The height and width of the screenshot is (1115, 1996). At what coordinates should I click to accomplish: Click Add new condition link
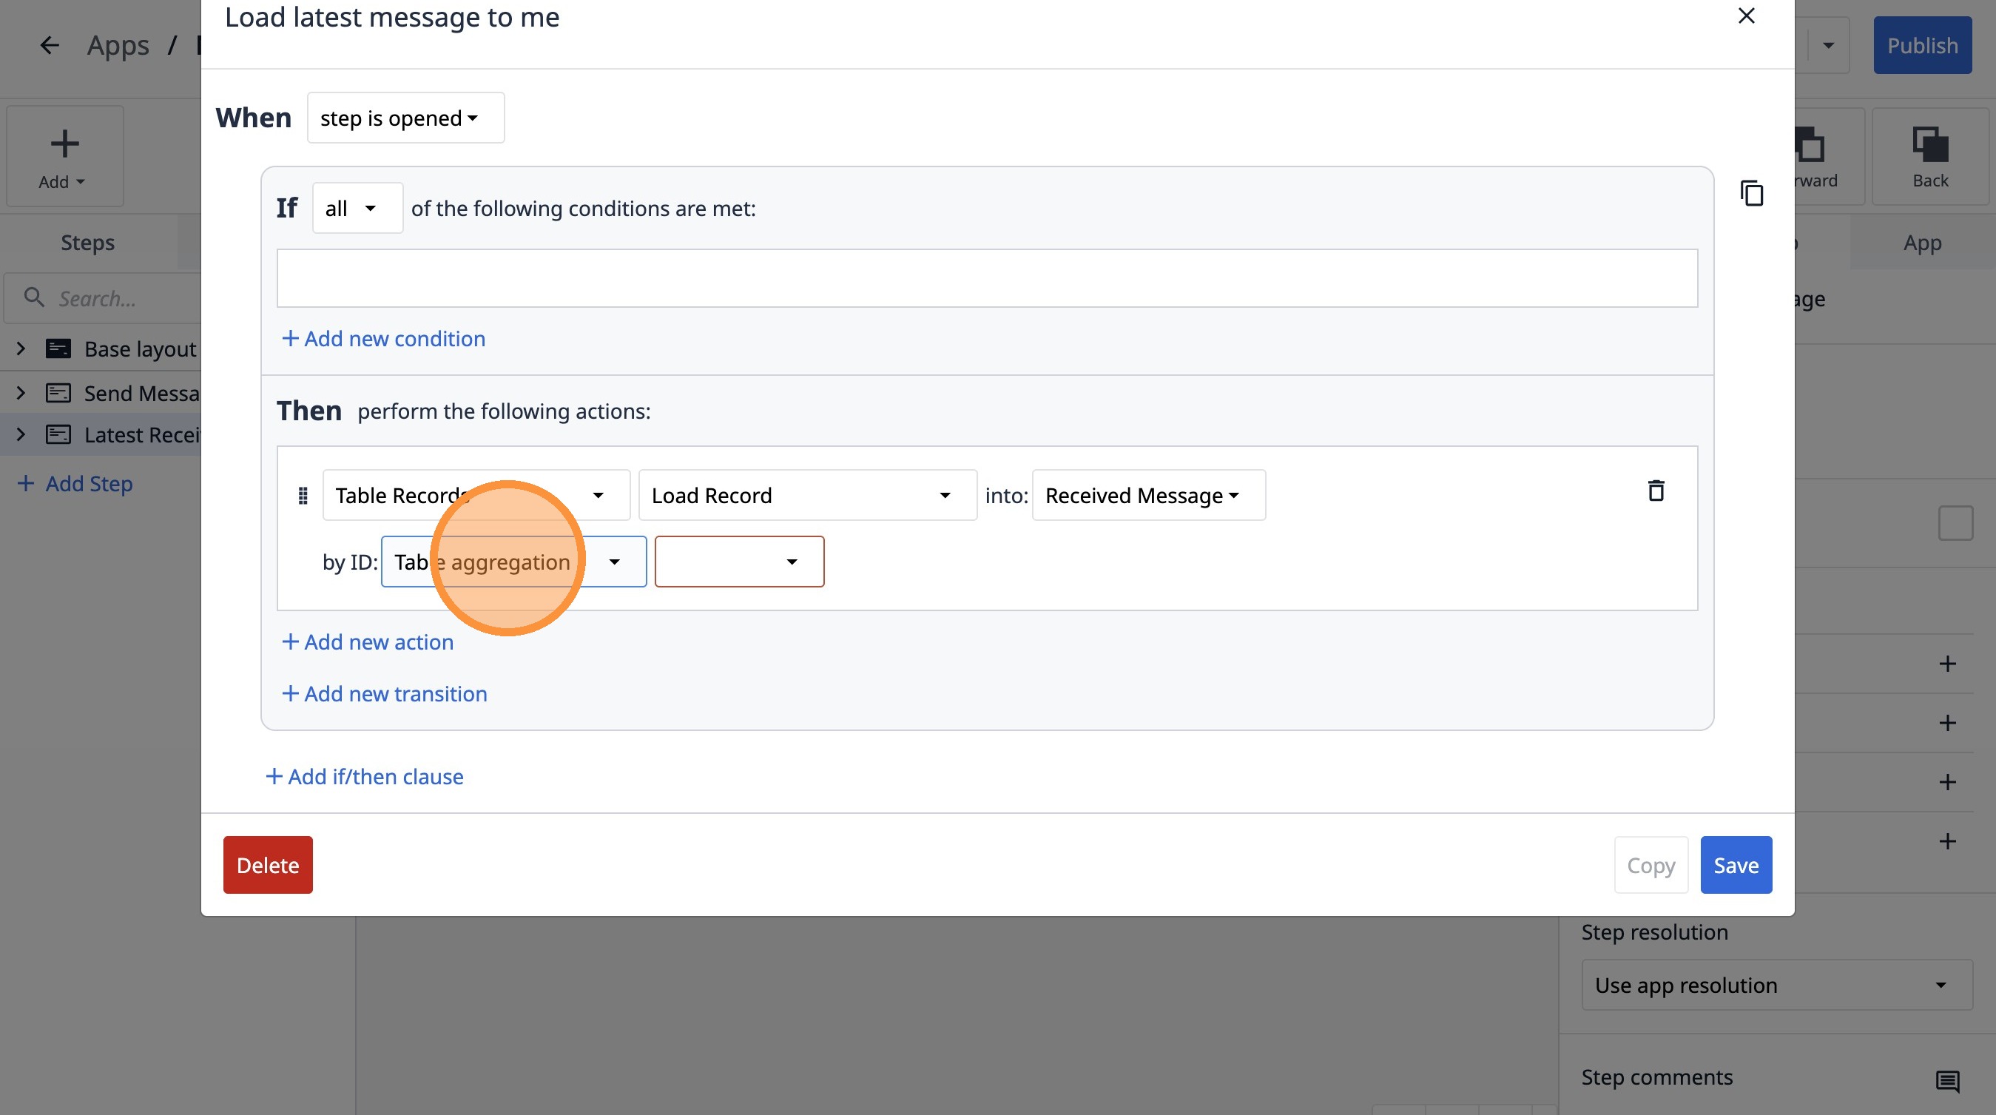coord(383,340)
